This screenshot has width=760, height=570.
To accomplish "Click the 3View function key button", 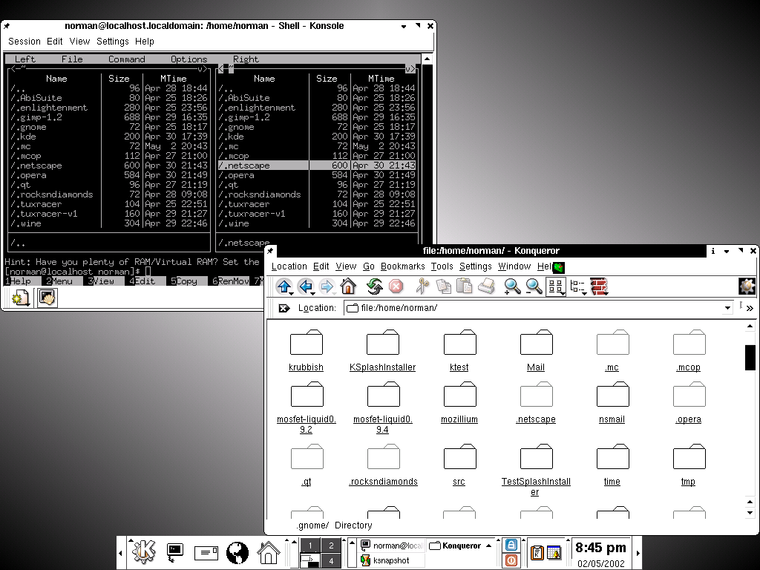I will [100, 281].
